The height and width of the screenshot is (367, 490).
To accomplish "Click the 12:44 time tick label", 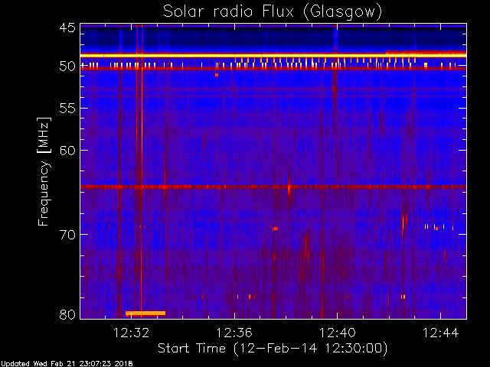I will click(x=441, y=333).
